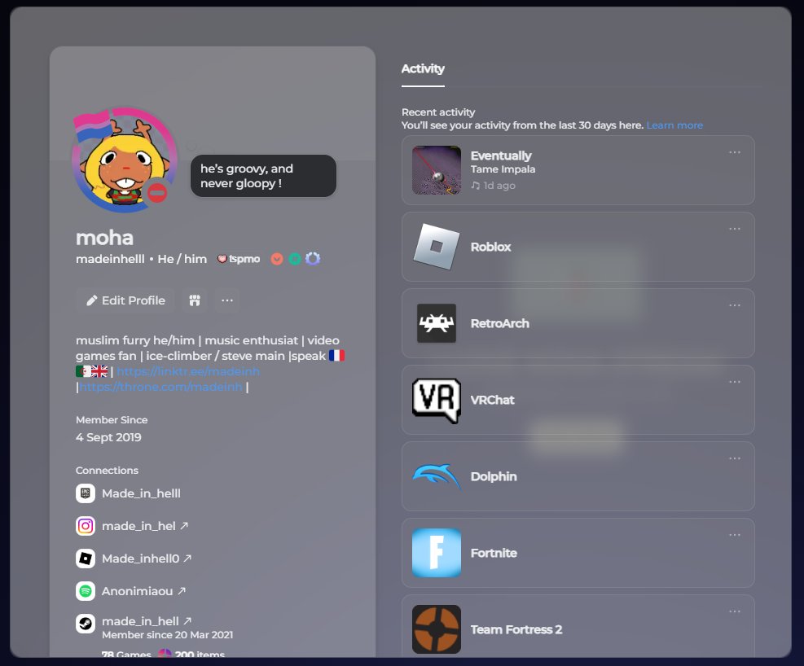Click the moha display name
The width and height of the screenshot is (804, 666).
[104, 238]
